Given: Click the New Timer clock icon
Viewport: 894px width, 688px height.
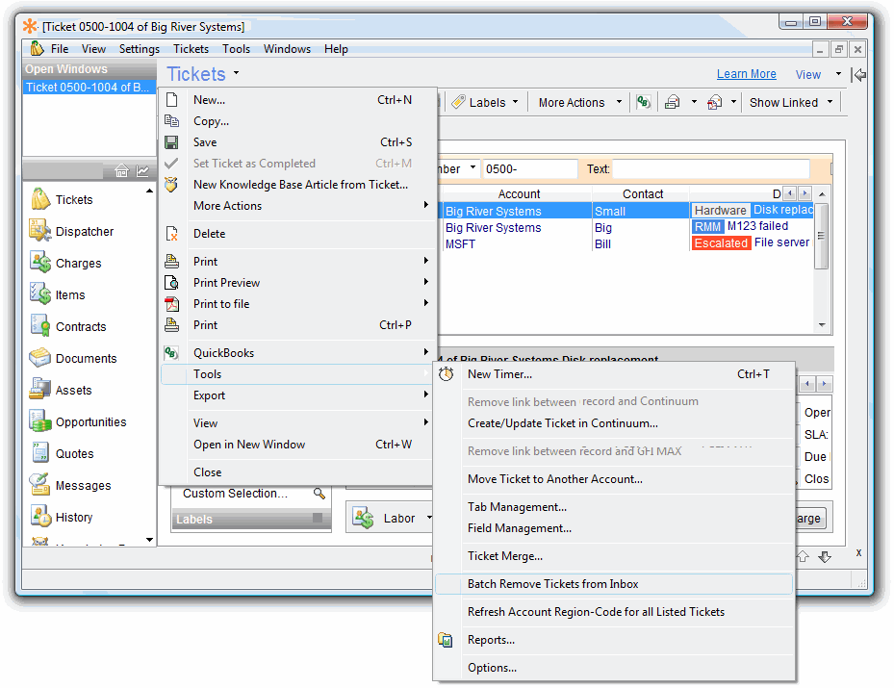Looking at the screenshot, I should pyautogui.click(x=447, y=374).
